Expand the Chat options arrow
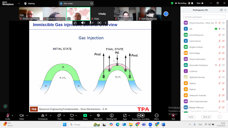 pyautogui.click(x=64, y=115)
